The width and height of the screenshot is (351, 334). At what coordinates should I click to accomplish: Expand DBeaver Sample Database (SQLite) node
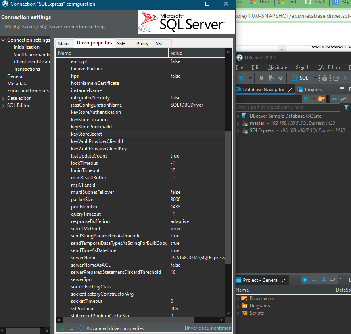238,116
